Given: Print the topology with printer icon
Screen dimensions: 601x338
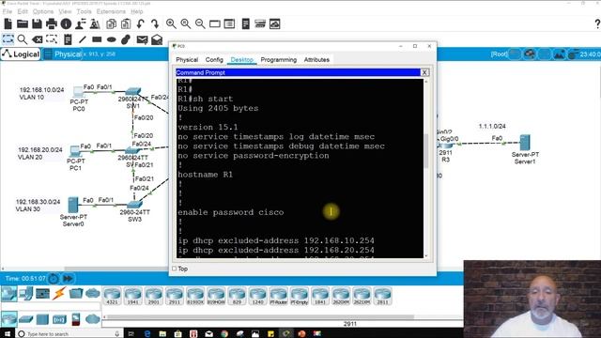Looking at the screenshot, I should [x=52, y=24].
